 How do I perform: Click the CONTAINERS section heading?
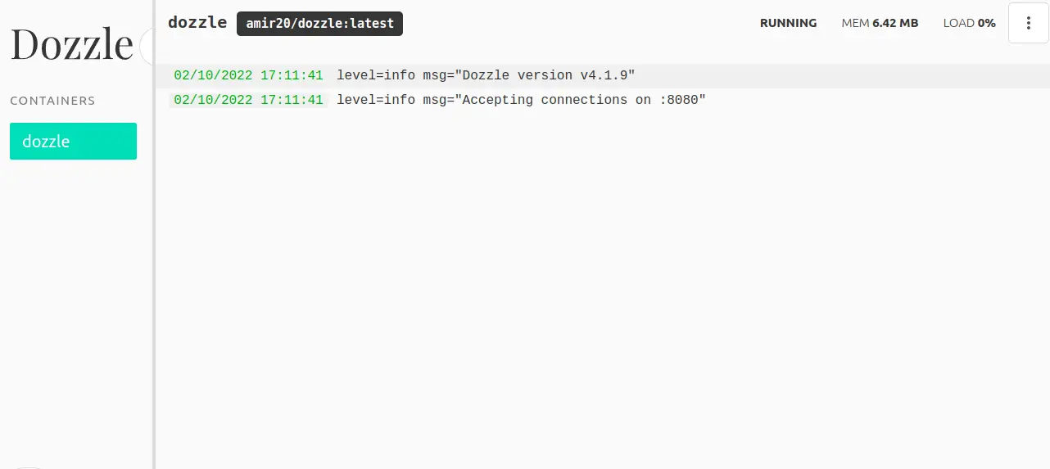click(x=52, y=101)
